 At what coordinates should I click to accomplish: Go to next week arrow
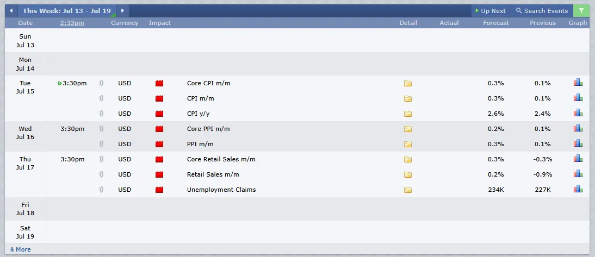tap(122, 11)
